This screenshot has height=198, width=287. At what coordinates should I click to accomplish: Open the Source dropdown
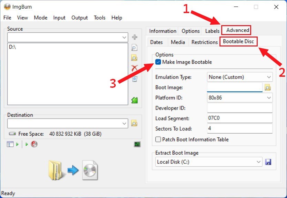coord(124,38)
